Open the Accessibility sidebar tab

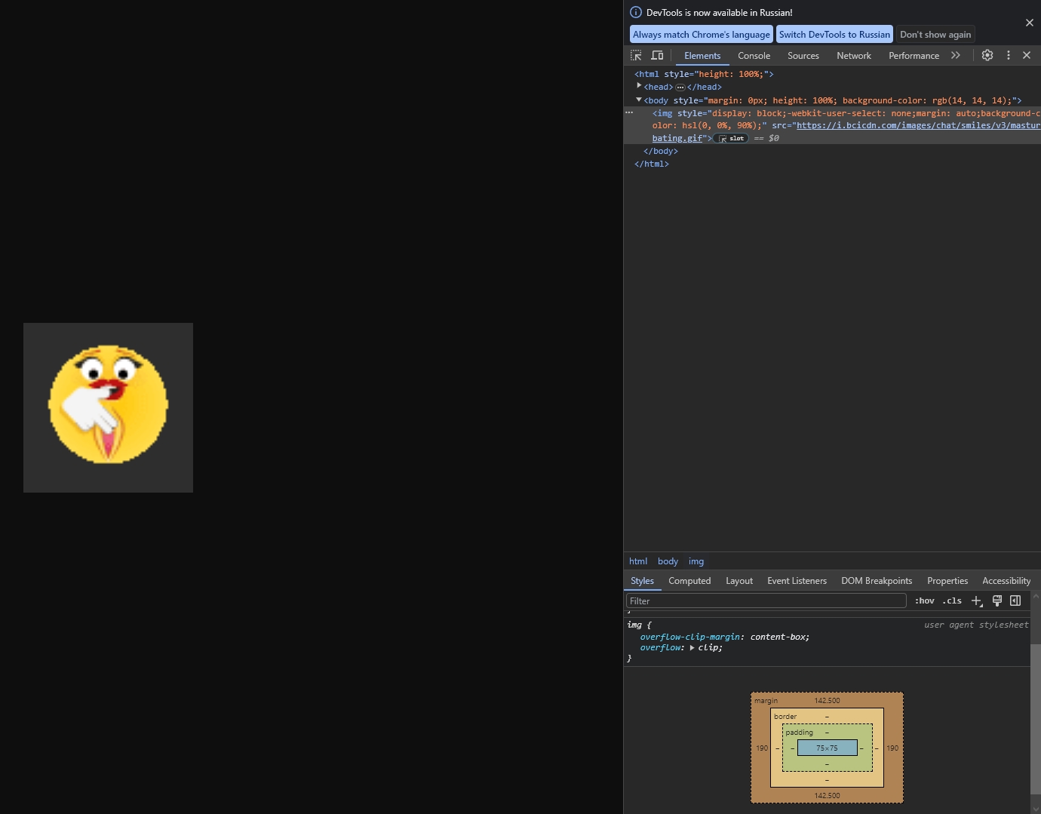click(1006, 581)
